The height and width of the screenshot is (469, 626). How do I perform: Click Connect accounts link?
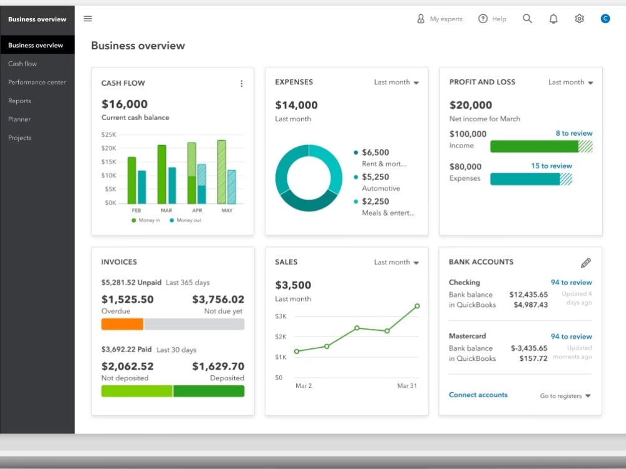click(478, 395)
